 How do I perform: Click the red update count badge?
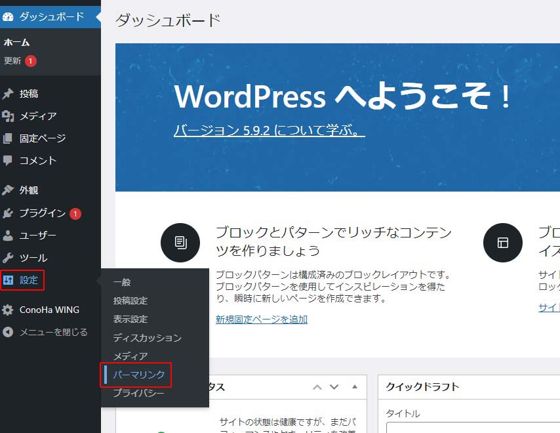[x=31, y=61]
